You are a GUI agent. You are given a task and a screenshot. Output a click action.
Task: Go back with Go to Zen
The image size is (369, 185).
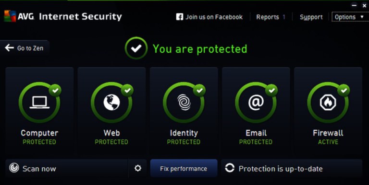(x=25, y=48)
